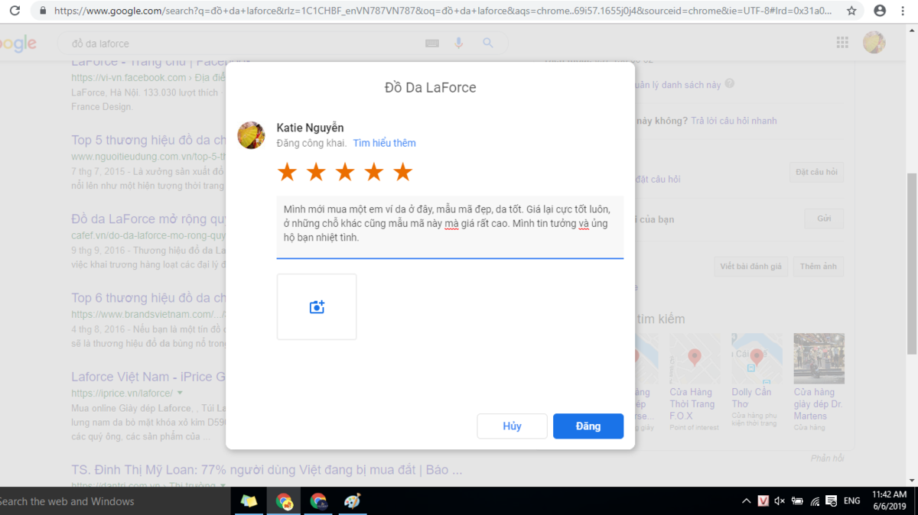Open the Chrome profile icon in toolbar

coord(880,11)
